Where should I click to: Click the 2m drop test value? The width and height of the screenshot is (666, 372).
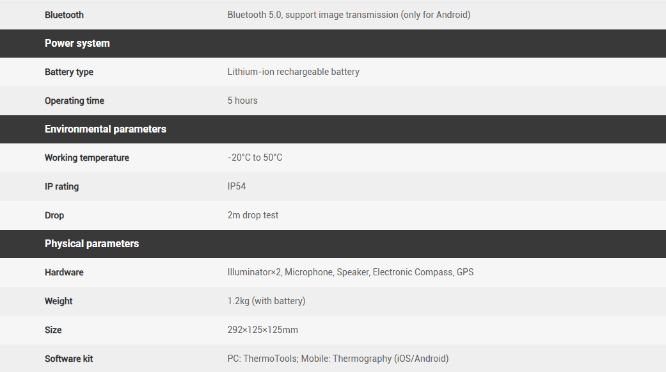coord(253,216)
